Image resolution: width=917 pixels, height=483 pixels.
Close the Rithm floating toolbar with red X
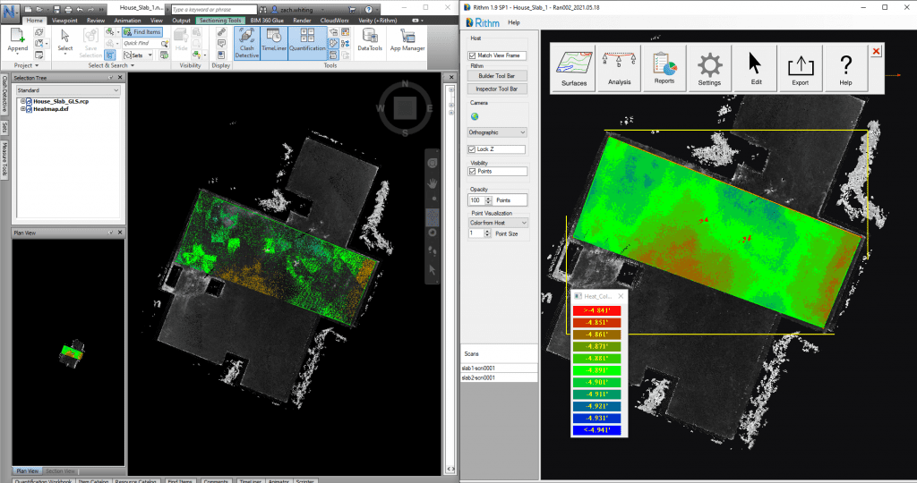(876, 51)
